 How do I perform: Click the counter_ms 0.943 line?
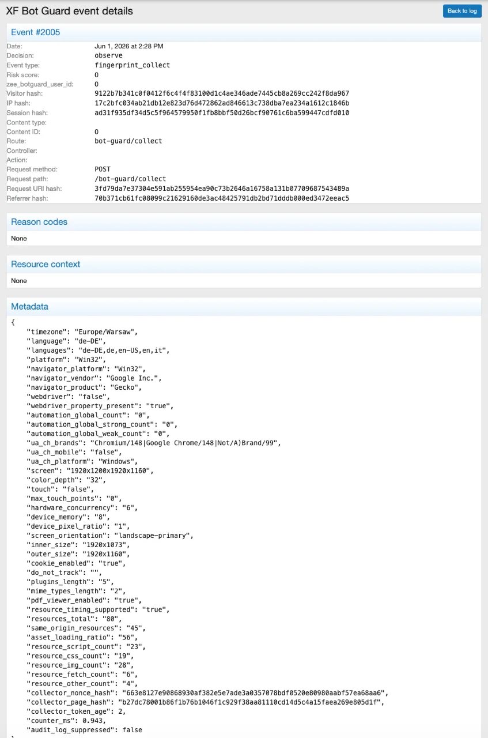pyautogui.click(x=67, y=721)
